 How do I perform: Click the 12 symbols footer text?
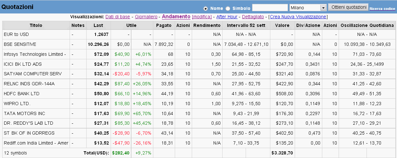15,153
